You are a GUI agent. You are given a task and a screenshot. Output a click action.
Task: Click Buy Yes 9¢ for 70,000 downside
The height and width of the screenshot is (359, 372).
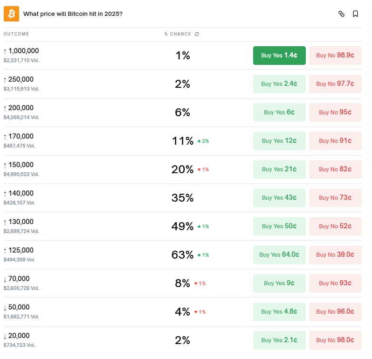coord(279,283)
